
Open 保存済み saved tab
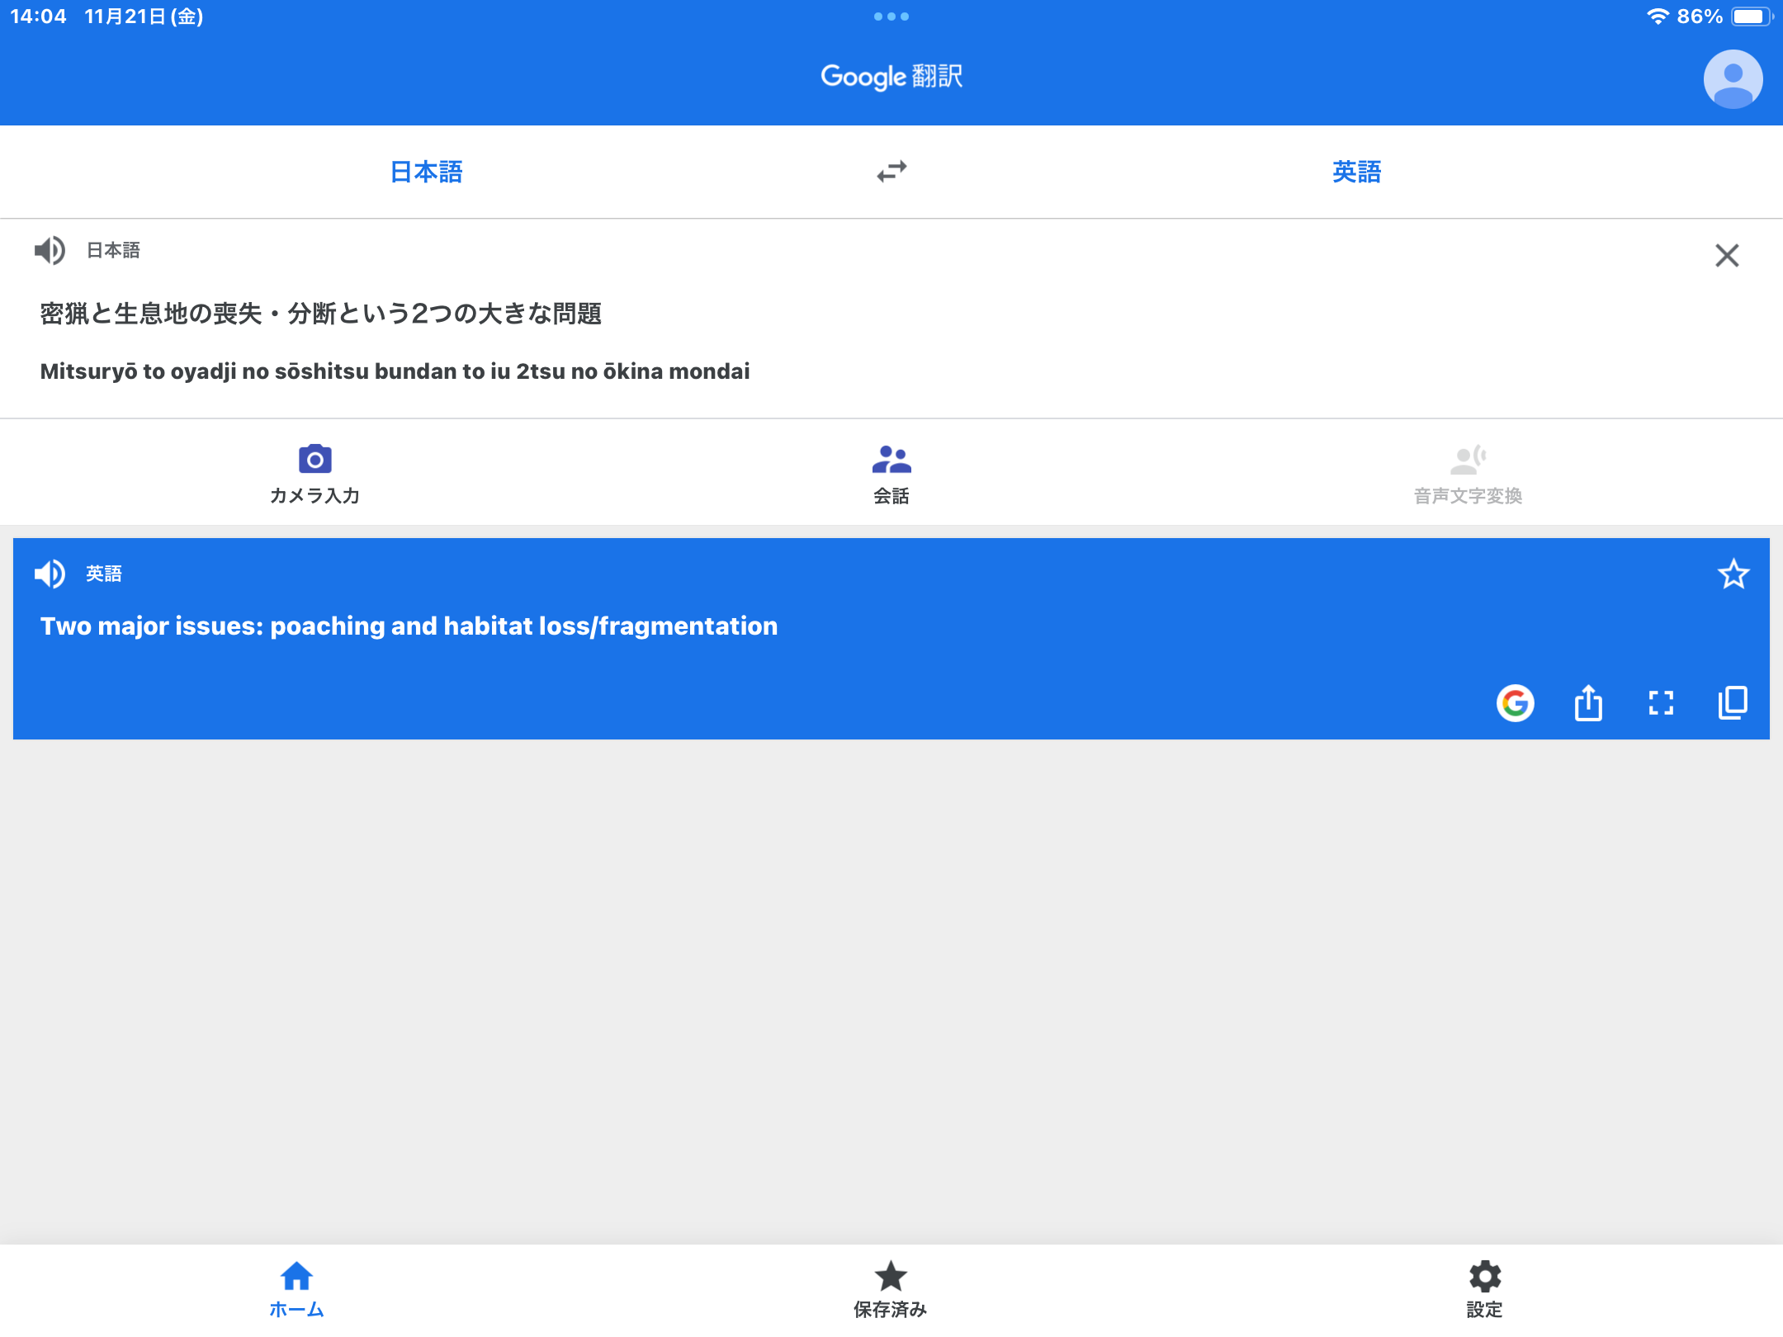(x=891, y=1289)
